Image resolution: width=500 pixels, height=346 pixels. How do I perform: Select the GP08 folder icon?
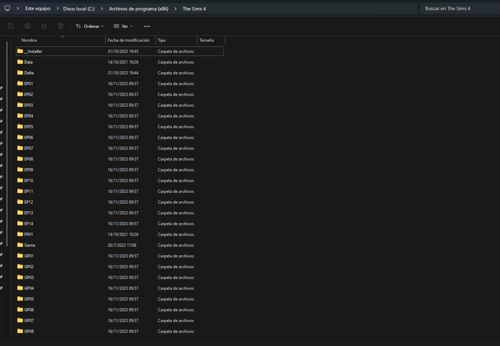(20, 331)
